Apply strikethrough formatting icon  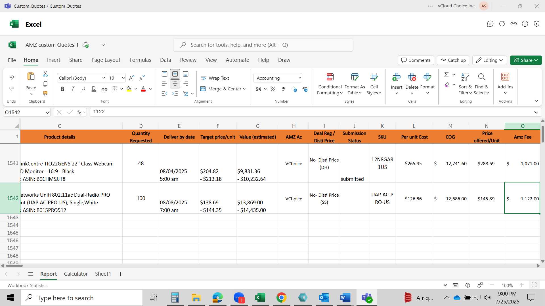[x=104, y=89]
